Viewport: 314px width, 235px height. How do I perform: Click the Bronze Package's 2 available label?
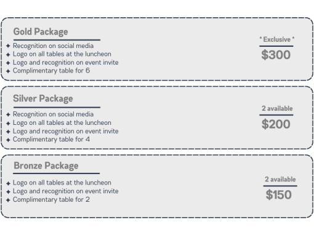click(280, 179)
